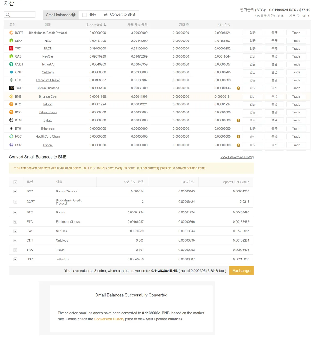Click Convert to BNB button
312x344 pixels.
(119, 15)
